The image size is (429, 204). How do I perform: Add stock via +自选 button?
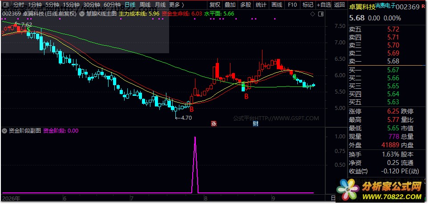[324, 4]
